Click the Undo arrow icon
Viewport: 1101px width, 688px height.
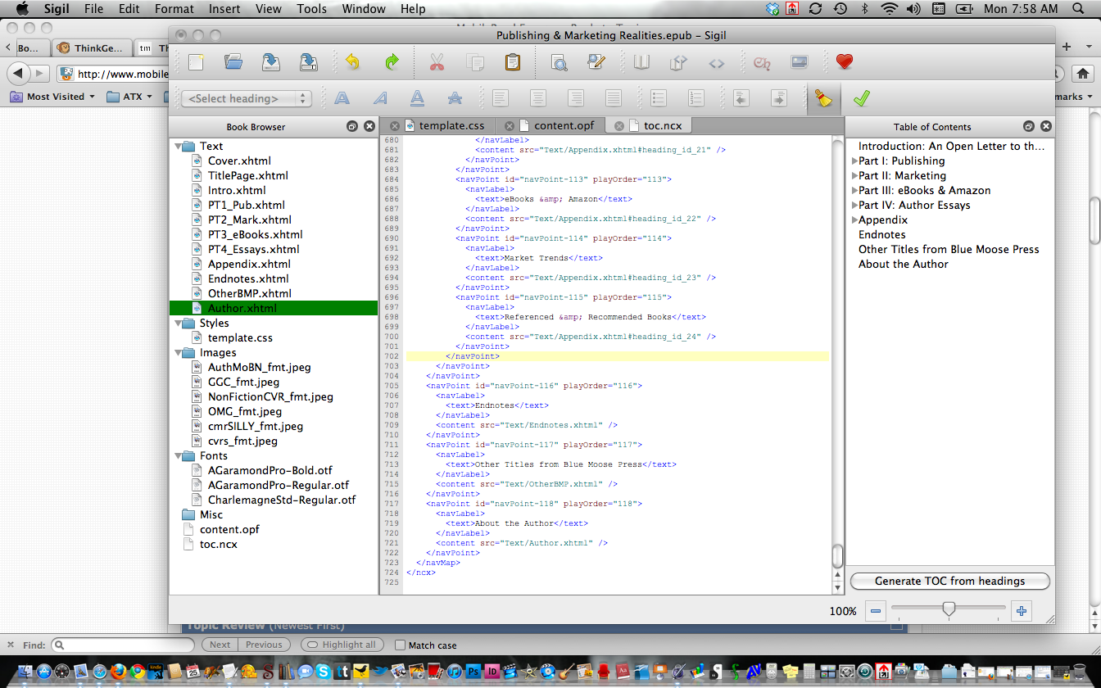point(352,62)
